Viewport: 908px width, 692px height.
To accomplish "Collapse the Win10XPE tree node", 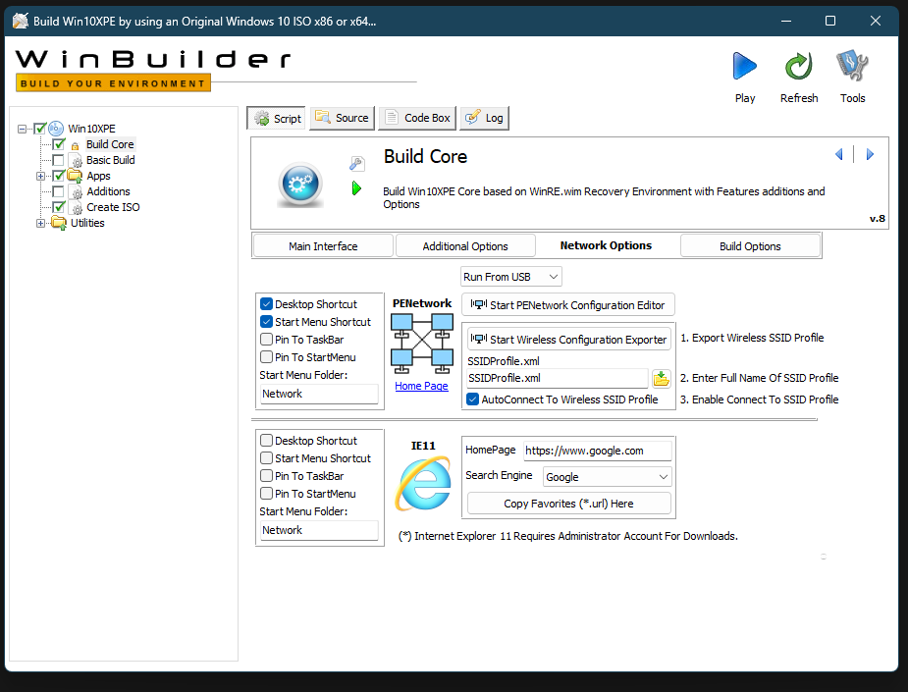I will (x=22, y=129).
